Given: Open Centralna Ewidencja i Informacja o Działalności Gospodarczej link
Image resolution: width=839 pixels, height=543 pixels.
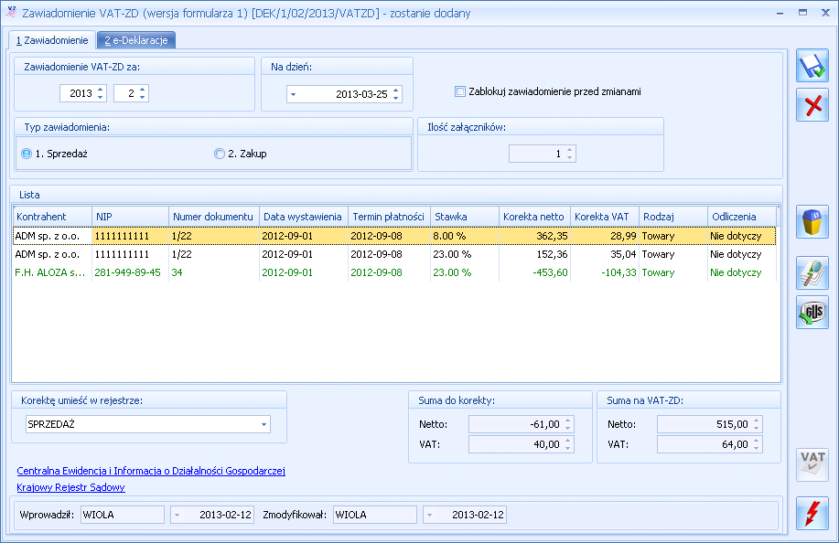Looking at the screenshot, I should pyautogui.click(x=151, y=471).
